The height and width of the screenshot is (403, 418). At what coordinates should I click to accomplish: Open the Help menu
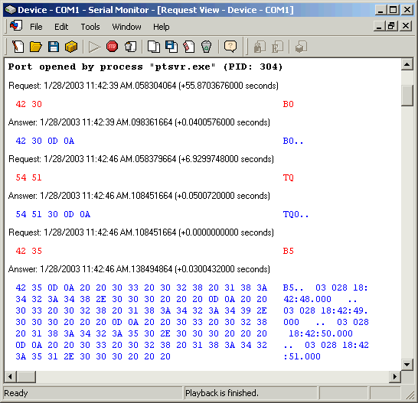[161, 27]
